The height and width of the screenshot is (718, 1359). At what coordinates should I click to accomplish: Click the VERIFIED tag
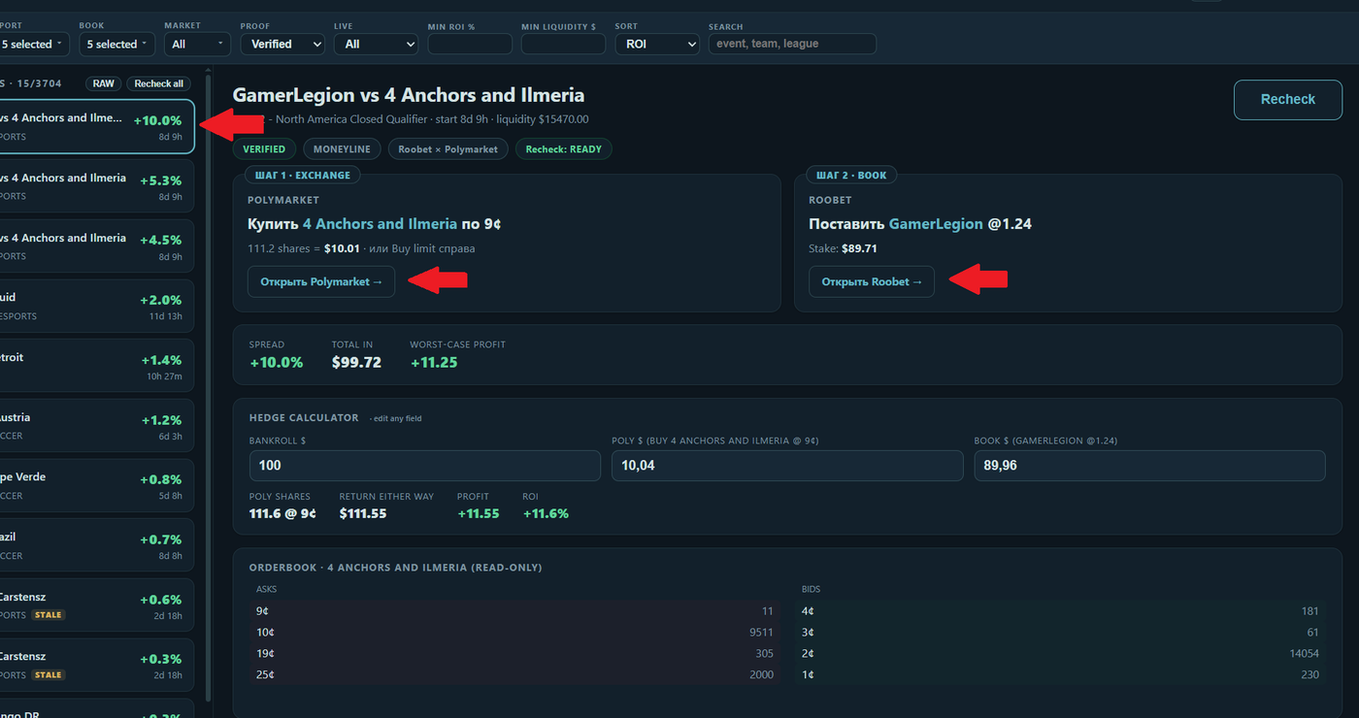point(264,149)
